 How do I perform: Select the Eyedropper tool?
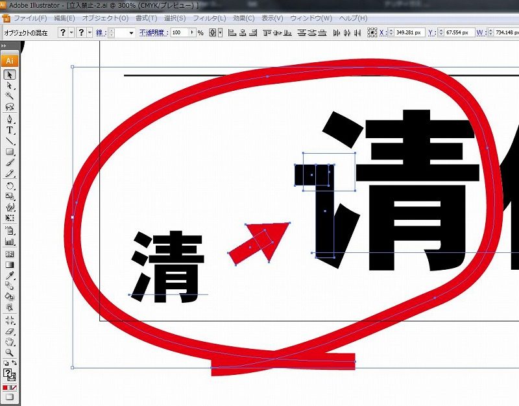pyautogui.click(x=10, y=276)
